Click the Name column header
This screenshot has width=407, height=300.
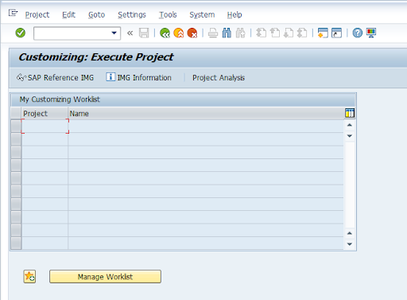[x=206, y=114]
